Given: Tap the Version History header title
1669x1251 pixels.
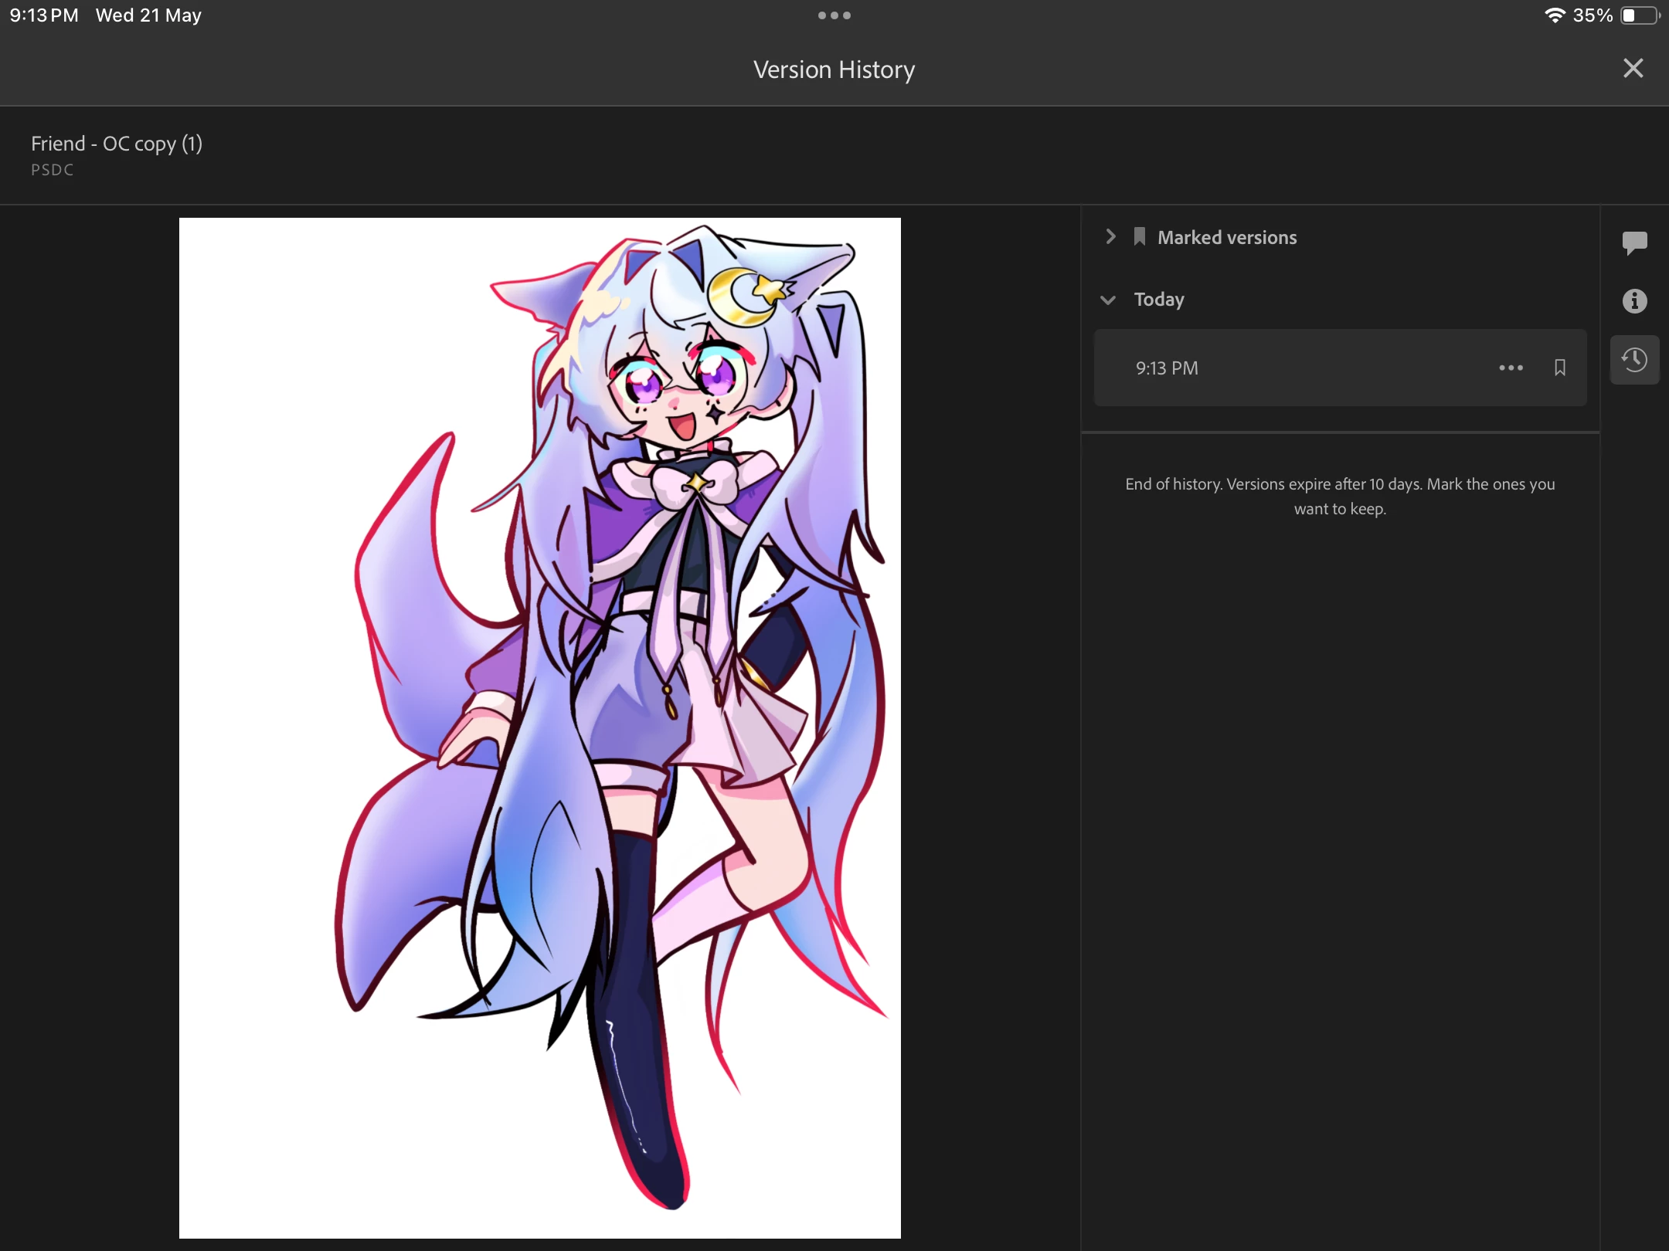Looking at the screenshot, I should [x=834, y=69].
